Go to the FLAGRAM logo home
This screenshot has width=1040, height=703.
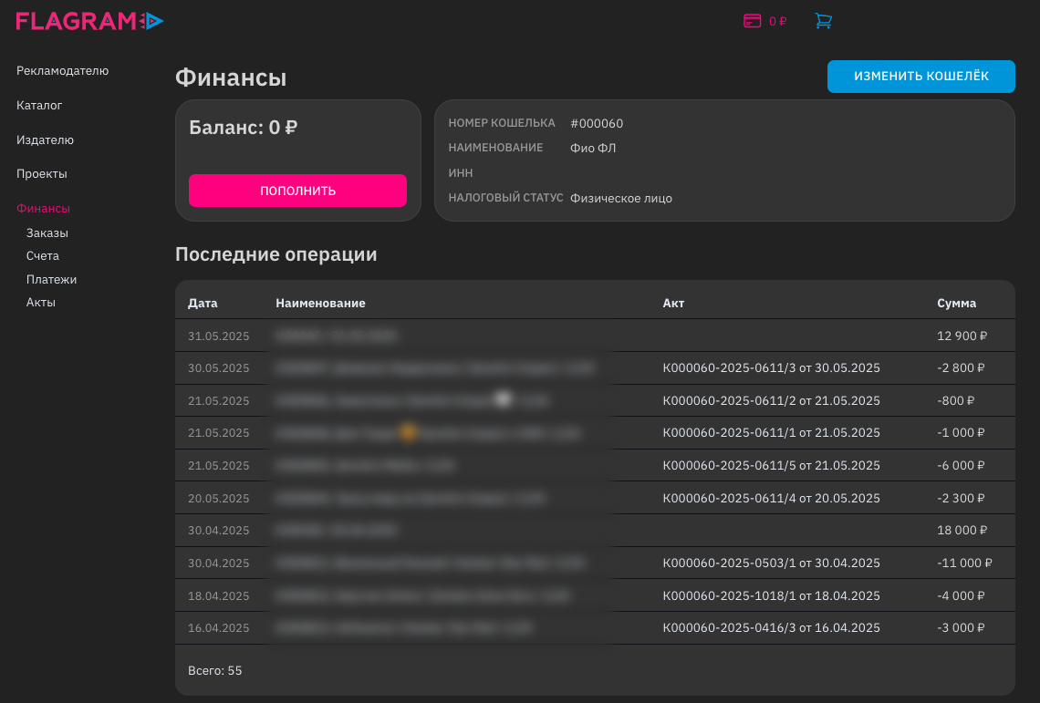tap(89, 21)
